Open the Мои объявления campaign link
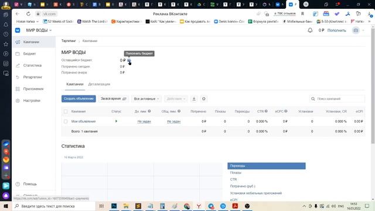 click(83, 121)
